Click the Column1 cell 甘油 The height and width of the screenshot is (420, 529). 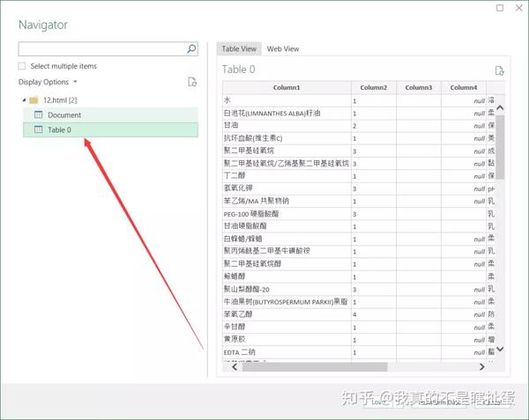coord(287,126)
